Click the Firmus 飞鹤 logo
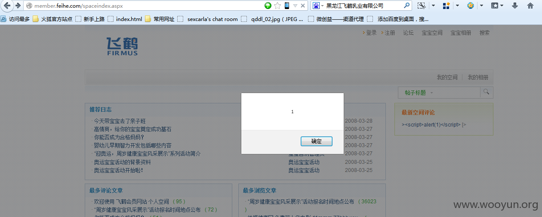 pyautogui.click(x=122, y=46)
